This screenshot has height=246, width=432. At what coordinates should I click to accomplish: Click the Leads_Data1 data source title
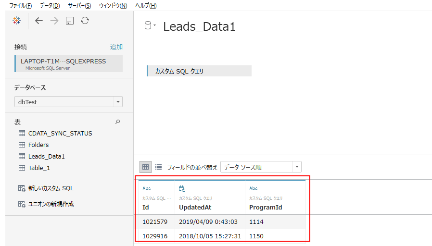click(199, 26)
